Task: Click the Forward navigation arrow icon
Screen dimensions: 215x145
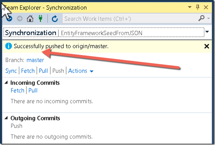Action: coord(20,18)
